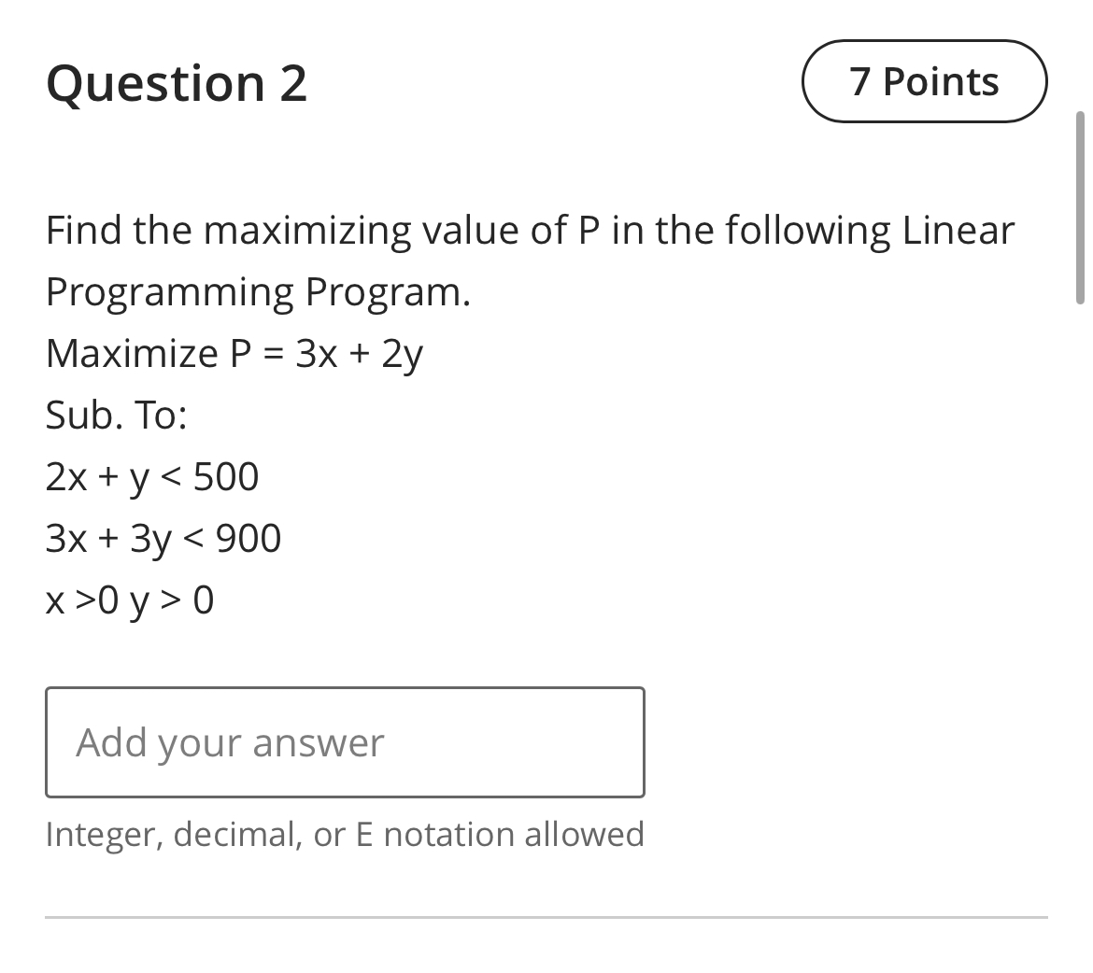Image resolution: width=1093 pixels, height=973 pixels.
Task: Click the hint text about E notation
Action: point(345,834)
